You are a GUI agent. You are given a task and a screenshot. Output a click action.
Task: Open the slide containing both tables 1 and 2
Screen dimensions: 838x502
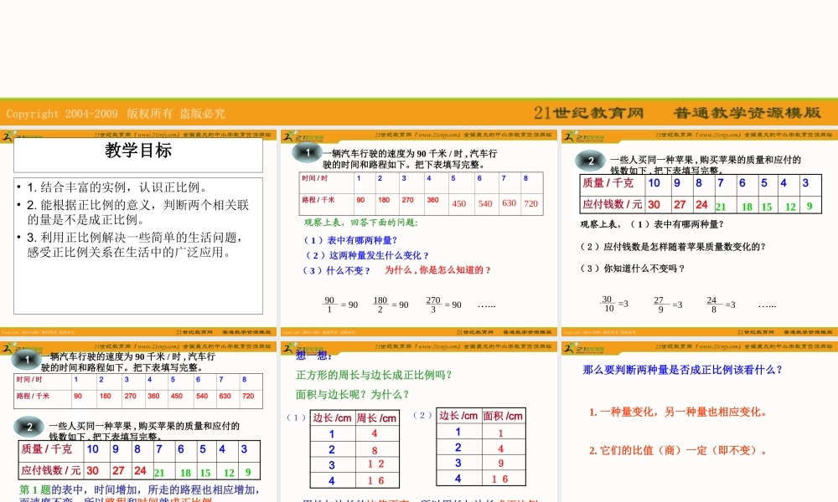[138, 422]
